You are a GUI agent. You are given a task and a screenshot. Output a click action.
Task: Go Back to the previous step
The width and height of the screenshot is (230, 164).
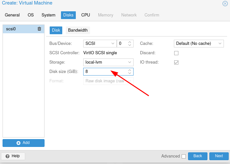[197, 156]
